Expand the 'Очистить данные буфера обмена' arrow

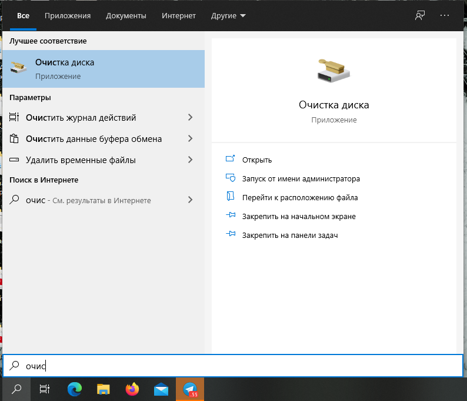click(x=190, y=139)
